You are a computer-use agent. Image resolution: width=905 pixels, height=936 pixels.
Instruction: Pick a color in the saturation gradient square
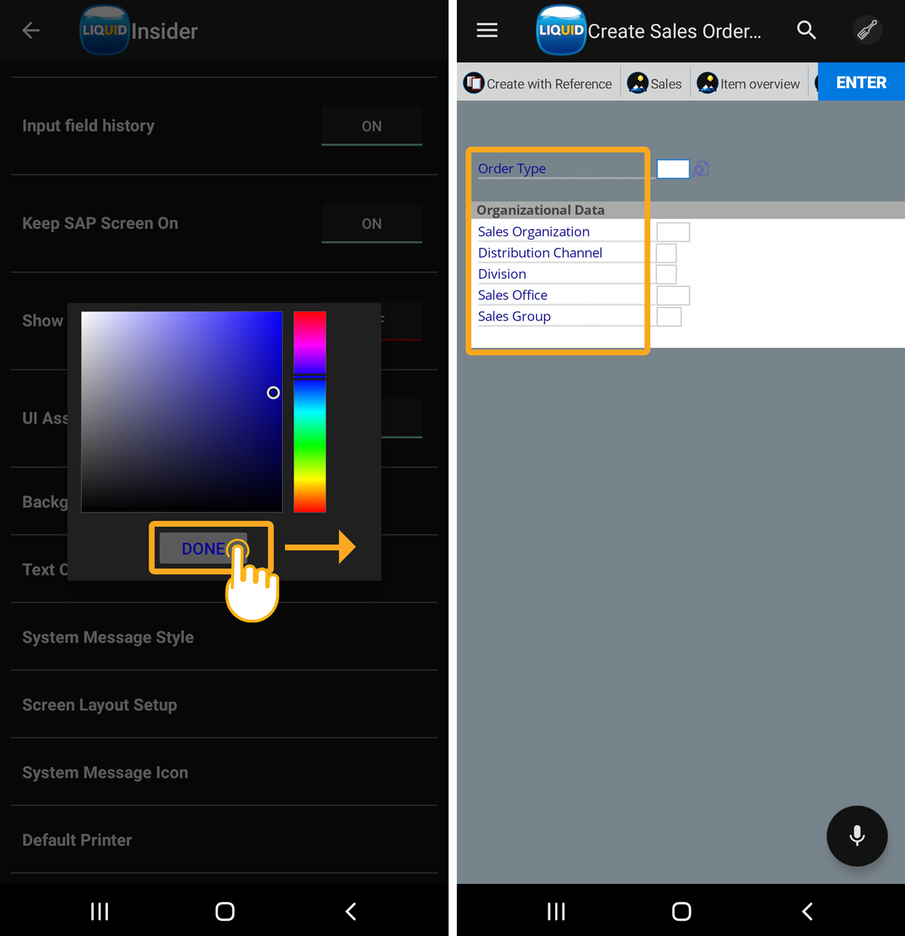pos(181,411)
